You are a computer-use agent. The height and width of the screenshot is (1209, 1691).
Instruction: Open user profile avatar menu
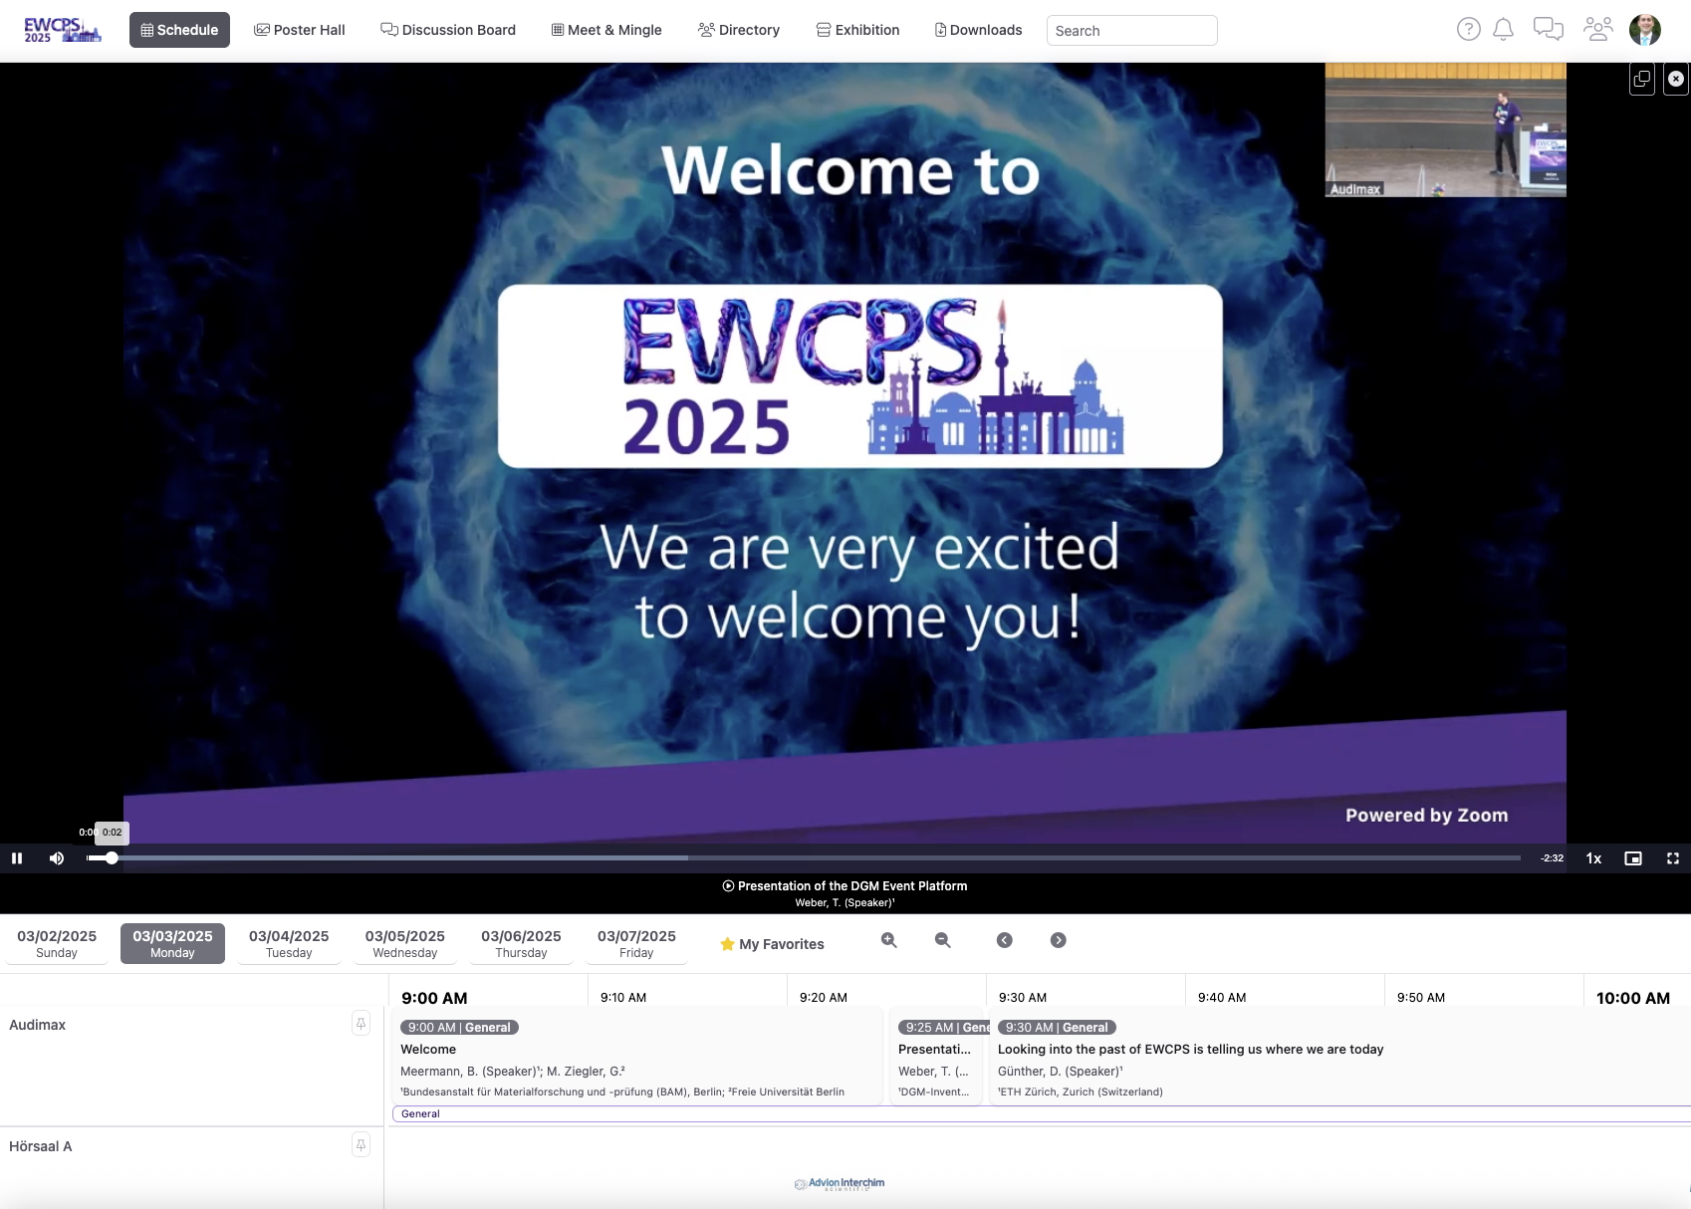pyautogui.click(x=1644, y=30)
